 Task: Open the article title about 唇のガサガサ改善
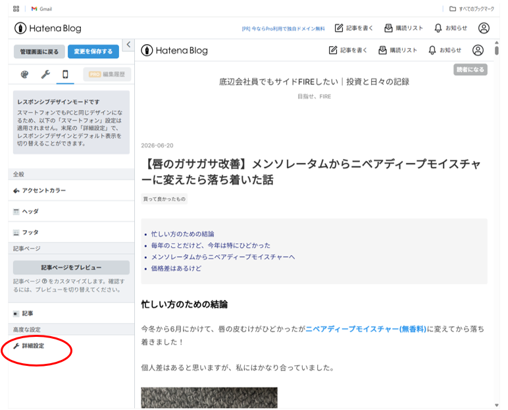point(311,172)
